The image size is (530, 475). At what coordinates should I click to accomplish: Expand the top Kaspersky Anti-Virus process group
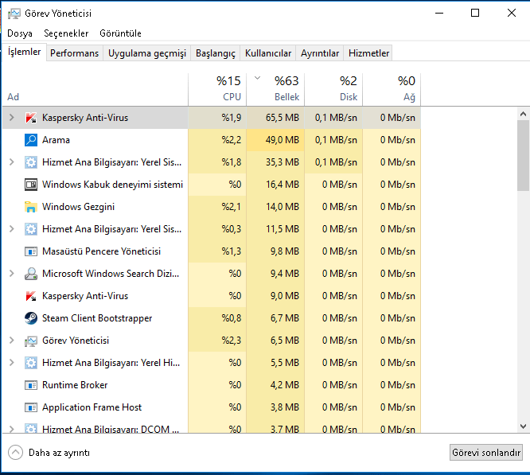pyautogui.click(x=11, y=118)
